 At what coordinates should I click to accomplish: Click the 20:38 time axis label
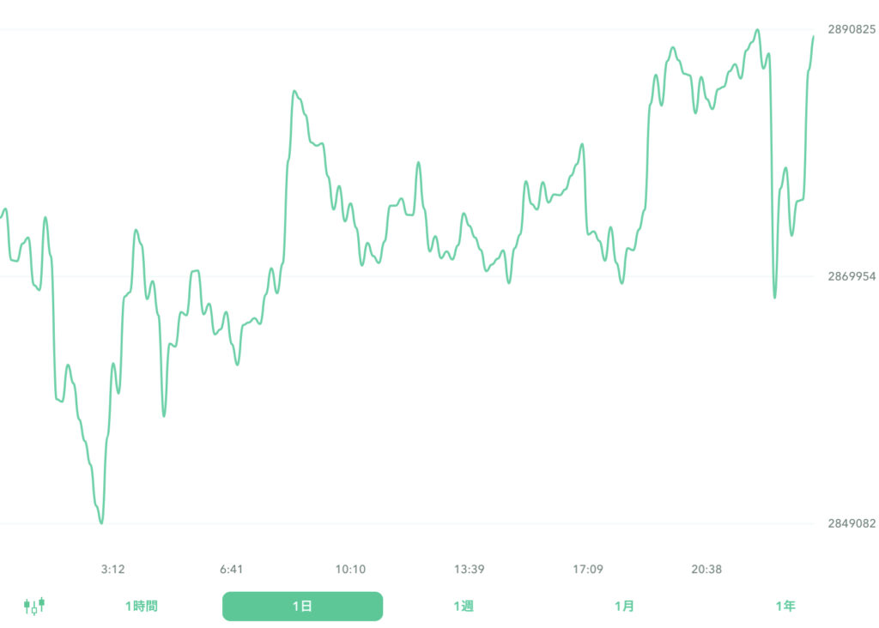point(706,569)
